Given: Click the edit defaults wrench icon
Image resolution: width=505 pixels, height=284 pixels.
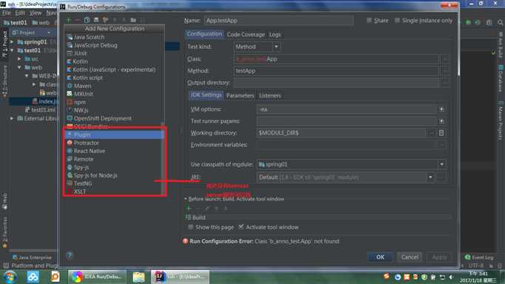Looking at the screenshot, I should tap(105, 20).
